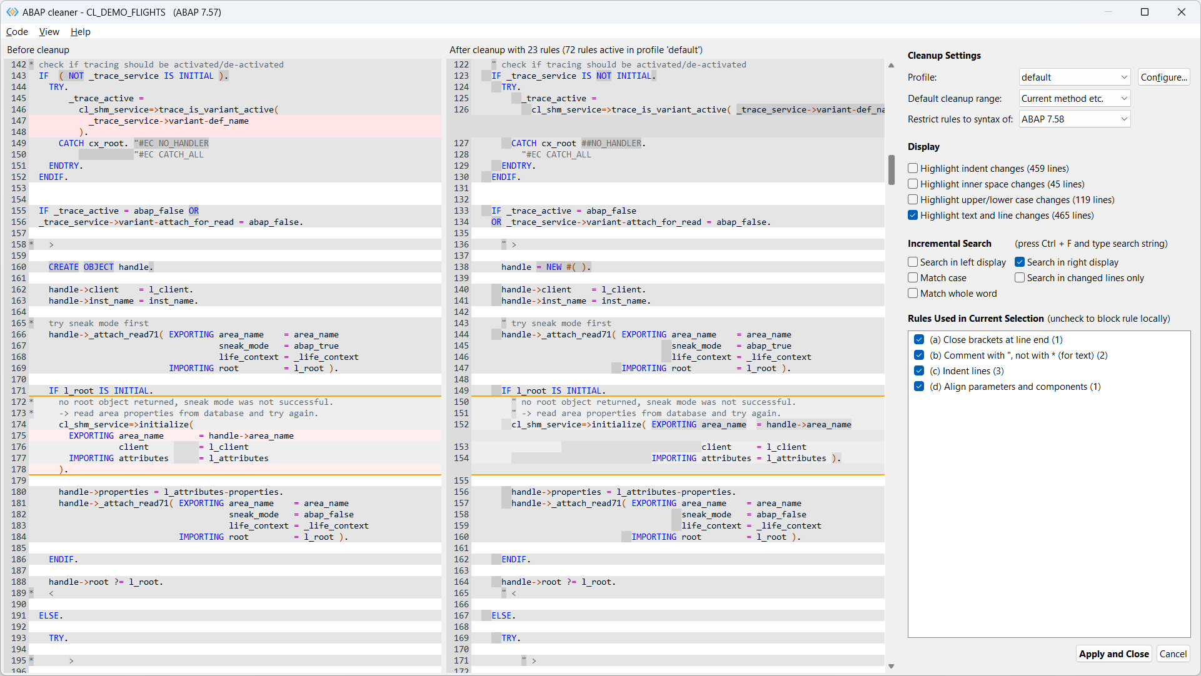This screenshot has height=676, width=1201.
Task: Enable Highlight inner space changes checkbox
Action: (x=913, y=184)
